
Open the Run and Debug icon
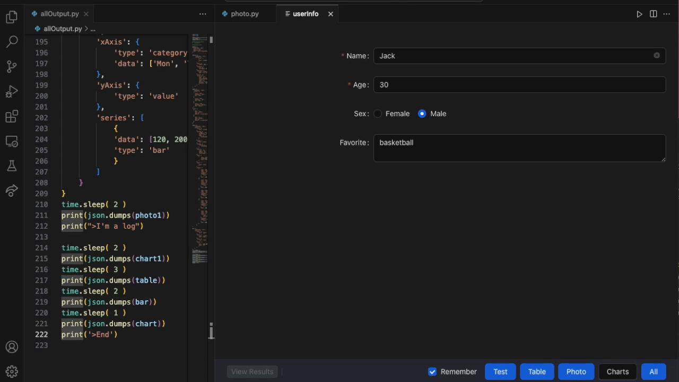click(12, 91)
